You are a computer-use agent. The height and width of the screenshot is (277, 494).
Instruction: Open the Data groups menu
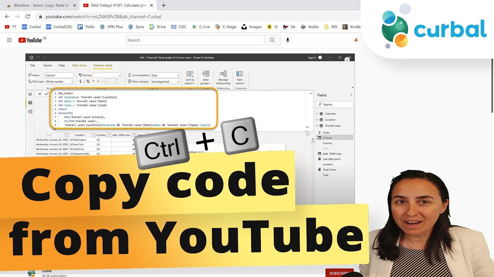click(206, 78)
